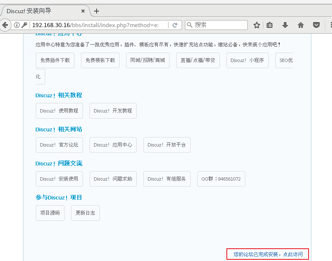Click the Discuz! 相关网站 heading
This screenshot has width=332, height=261.
(59, 129)
